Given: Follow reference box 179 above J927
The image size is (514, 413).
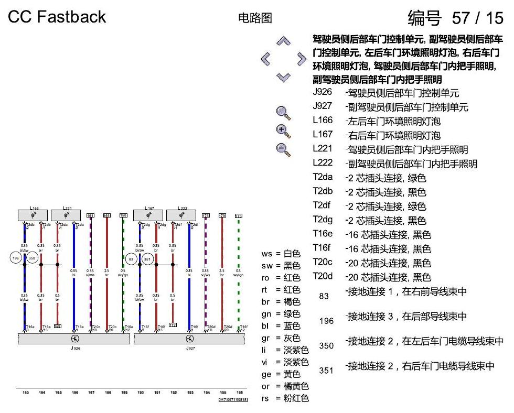Looking at the screenshot, I should pos(222,215).
